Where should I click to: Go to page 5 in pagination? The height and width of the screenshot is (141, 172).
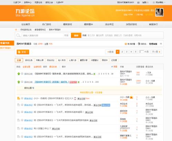(135, 52)
